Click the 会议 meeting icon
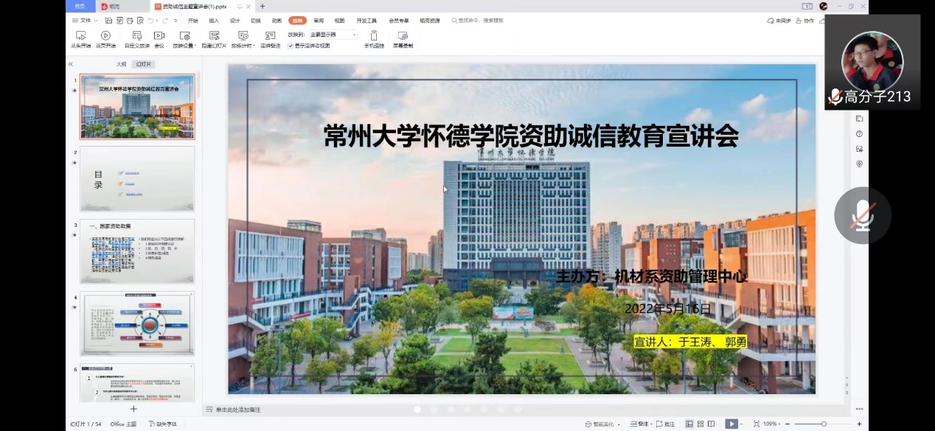935x431 pixels. click(x=159, y=36)
